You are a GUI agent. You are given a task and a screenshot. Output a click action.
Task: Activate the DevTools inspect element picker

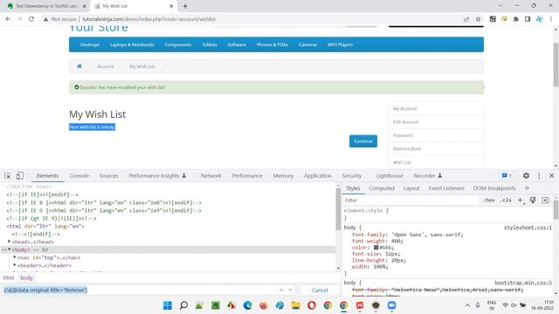(8, 176)
